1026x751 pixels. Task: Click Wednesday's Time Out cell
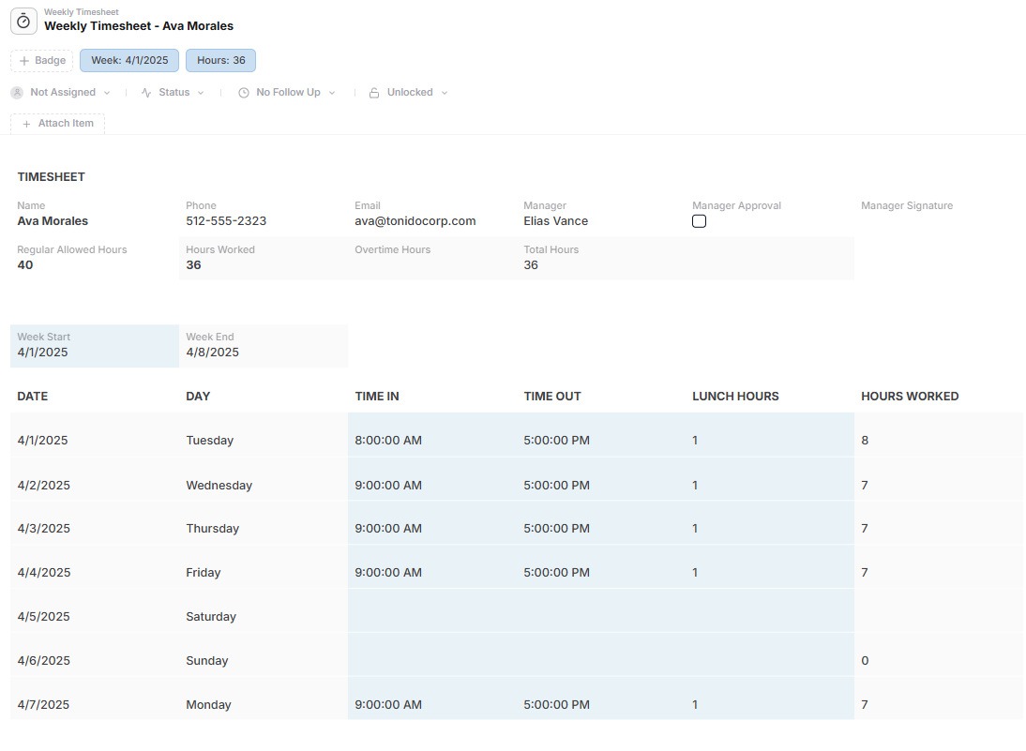tap(601, 479)
